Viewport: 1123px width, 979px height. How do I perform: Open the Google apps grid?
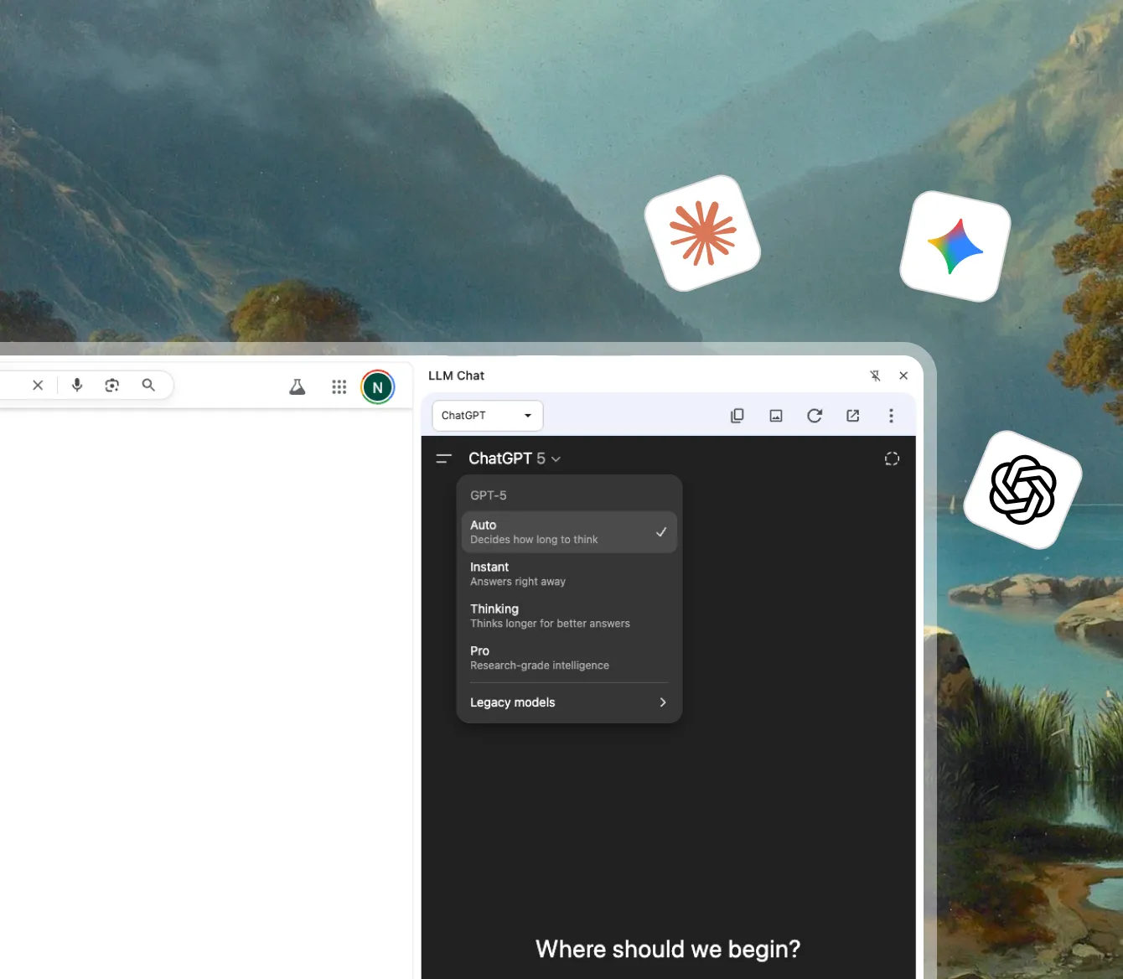click(339, 386)
